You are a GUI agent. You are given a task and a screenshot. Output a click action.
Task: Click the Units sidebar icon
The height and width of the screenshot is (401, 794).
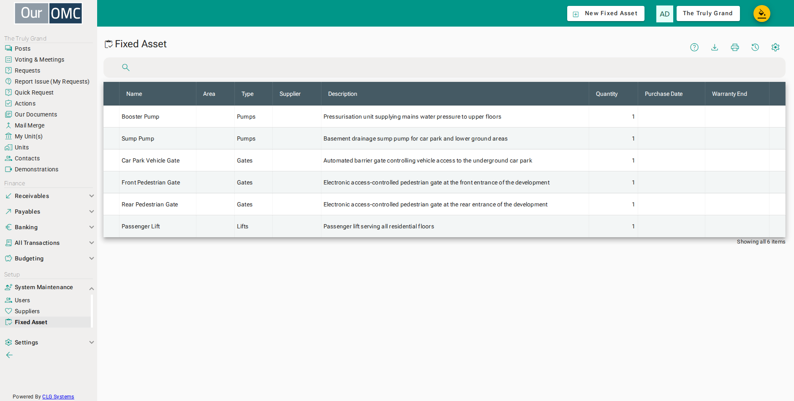tap(8, 147)
